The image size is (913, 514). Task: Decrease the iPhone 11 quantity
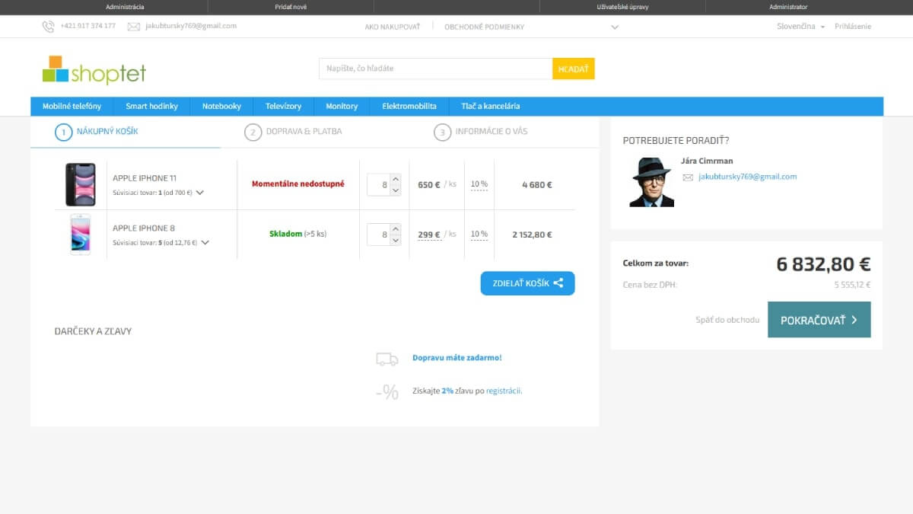click(396, 190)
